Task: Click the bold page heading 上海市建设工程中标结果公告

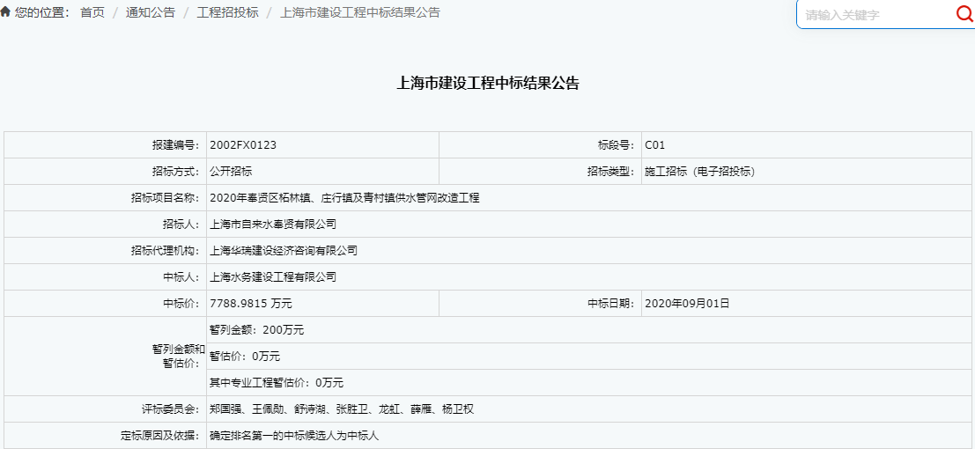Action: [487, 84]
